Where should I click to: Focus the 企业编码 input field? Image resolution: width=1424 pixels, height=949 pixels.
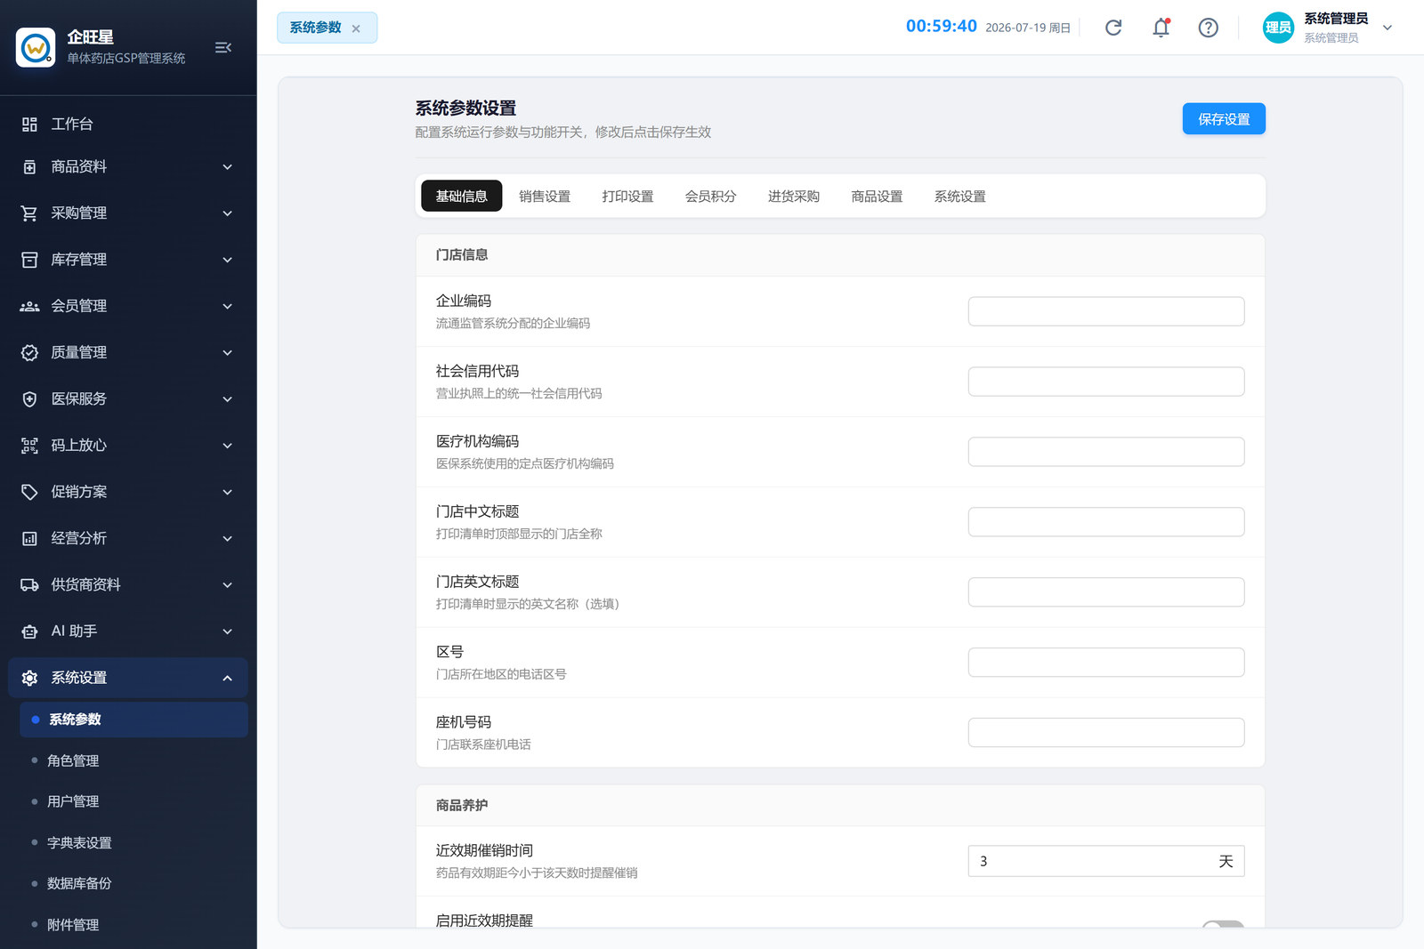click(x=1106, y=311)
